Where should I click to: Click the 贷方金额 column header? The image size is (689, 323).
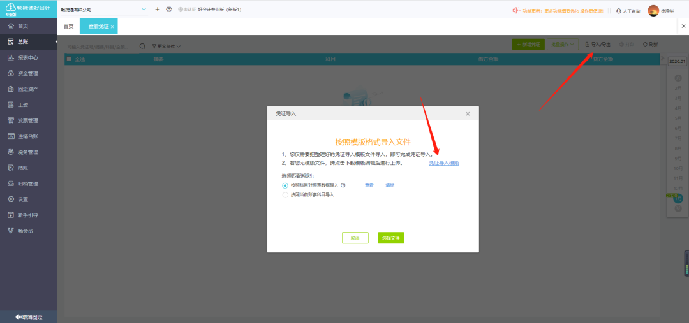[x=602, y=59]
